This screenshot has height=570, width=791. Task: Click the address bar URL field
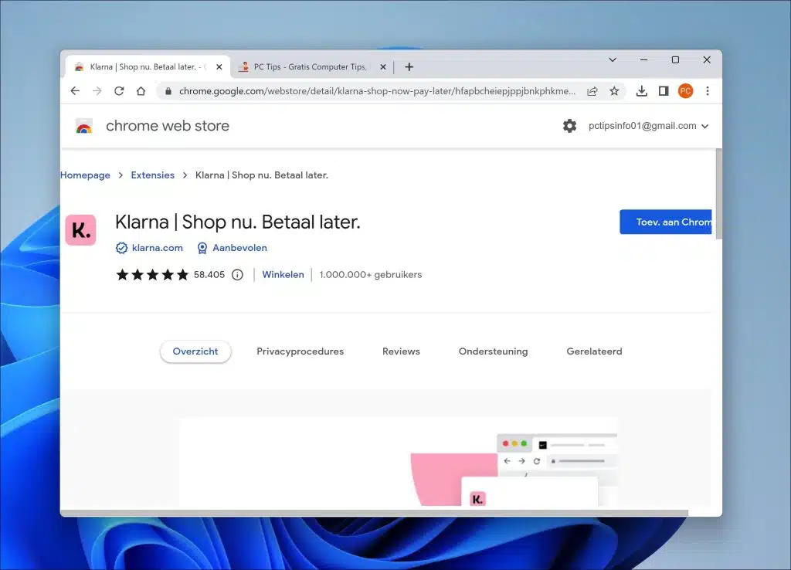[377, 91]
